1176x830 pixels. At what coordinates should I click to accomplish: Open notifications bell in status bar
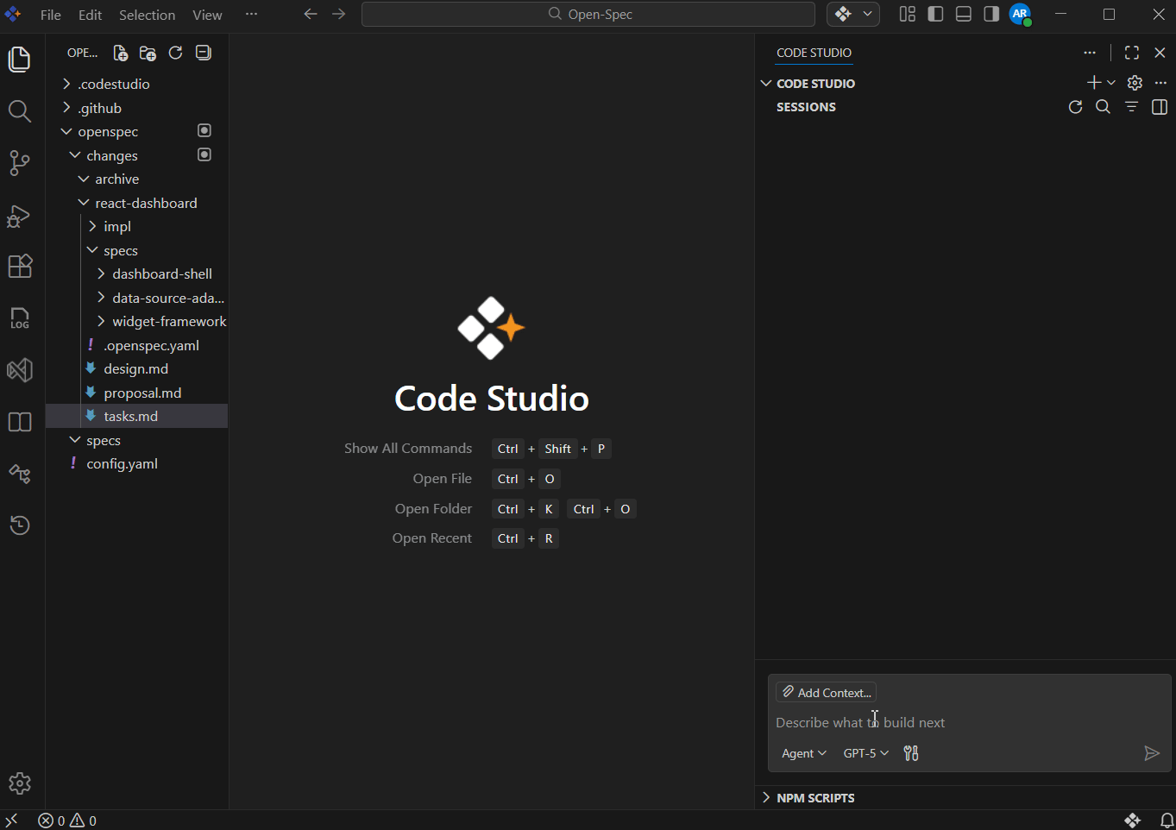click(1167, 821)
